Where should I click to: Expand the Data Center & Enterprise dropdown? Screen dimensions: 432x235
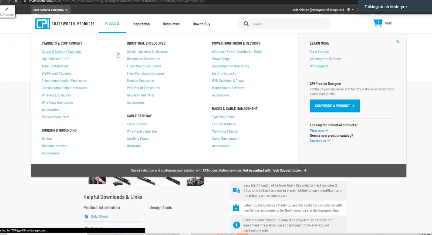50,10
